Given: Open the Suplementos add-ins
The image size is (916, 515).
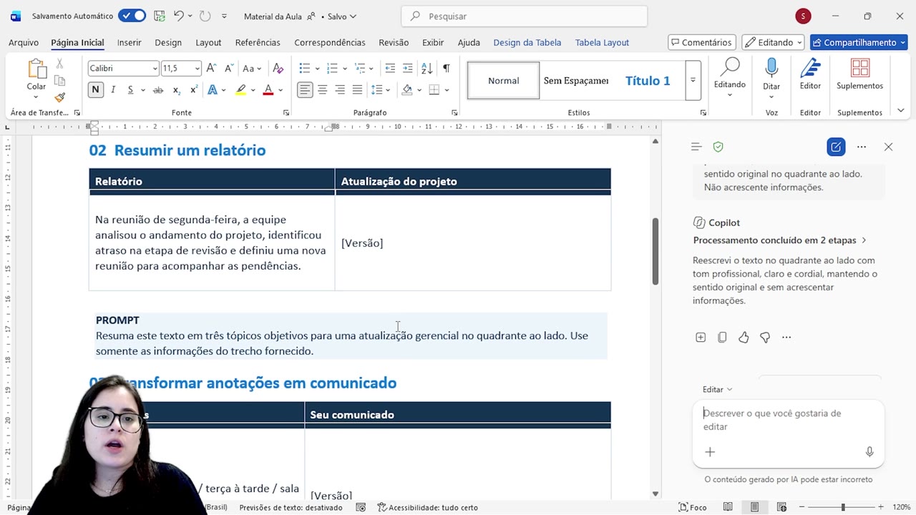Looking at the screenshot, I should [x=859, y=74].
